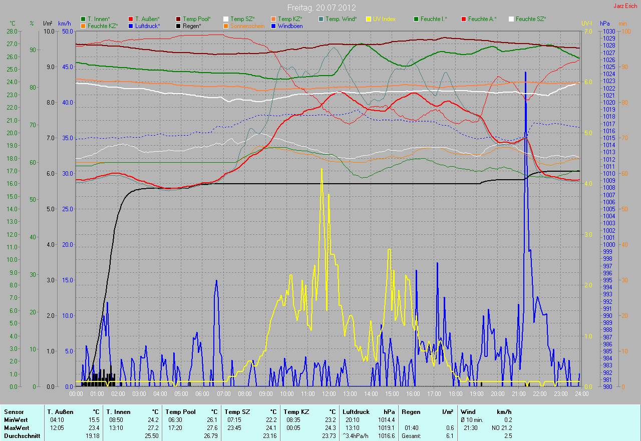Click the white Temp SZ legend swatch

tap(226, 19)
